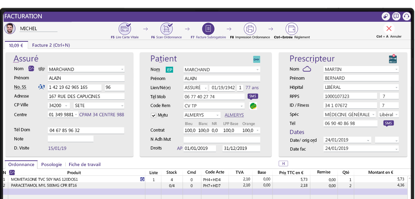Expand the Hôpital LIBÉRAL dropdown
Image resolution: width=415 pixels, height=199 pixels.
[396, 87]
